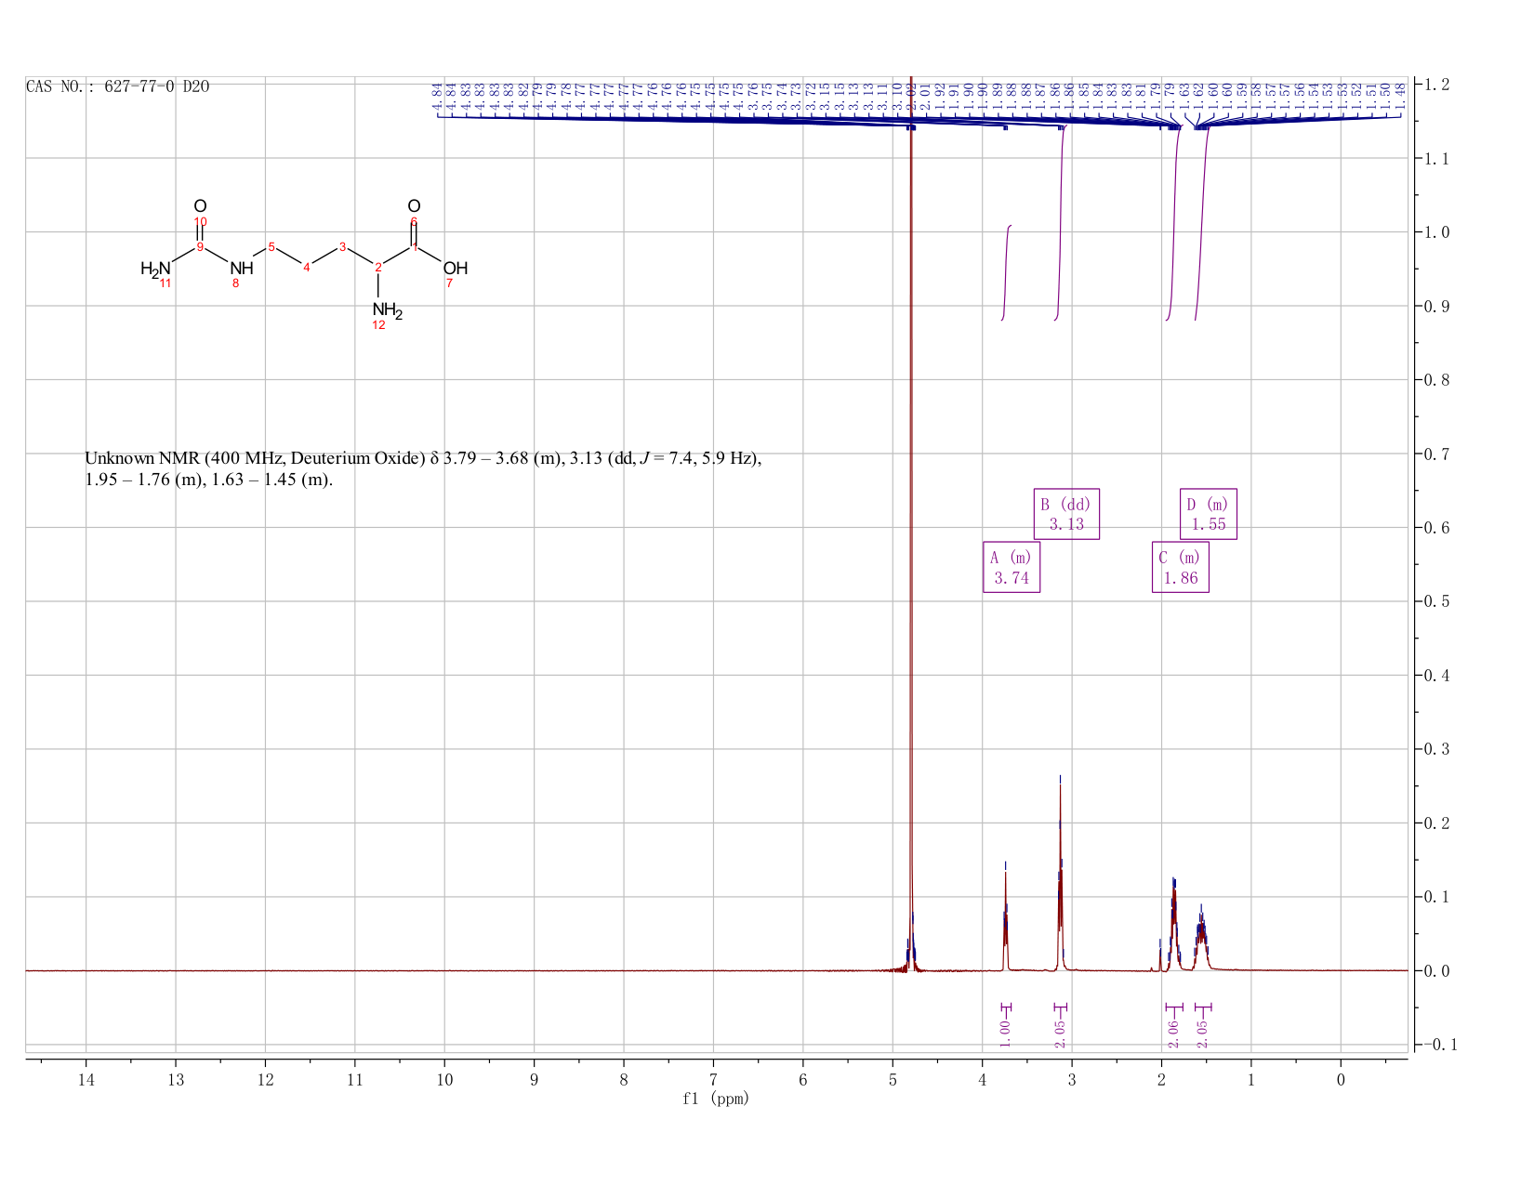Screen dimensions: 1534x1185
Task: Click the oxygen atom labeled 10 in the structure
Action: pos(200,206)
